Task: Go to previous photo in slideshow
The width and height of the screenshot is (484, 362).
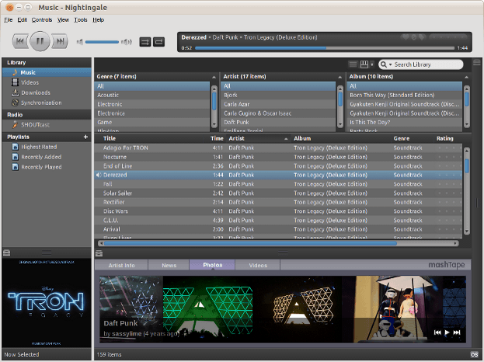Action: [437, 332]
